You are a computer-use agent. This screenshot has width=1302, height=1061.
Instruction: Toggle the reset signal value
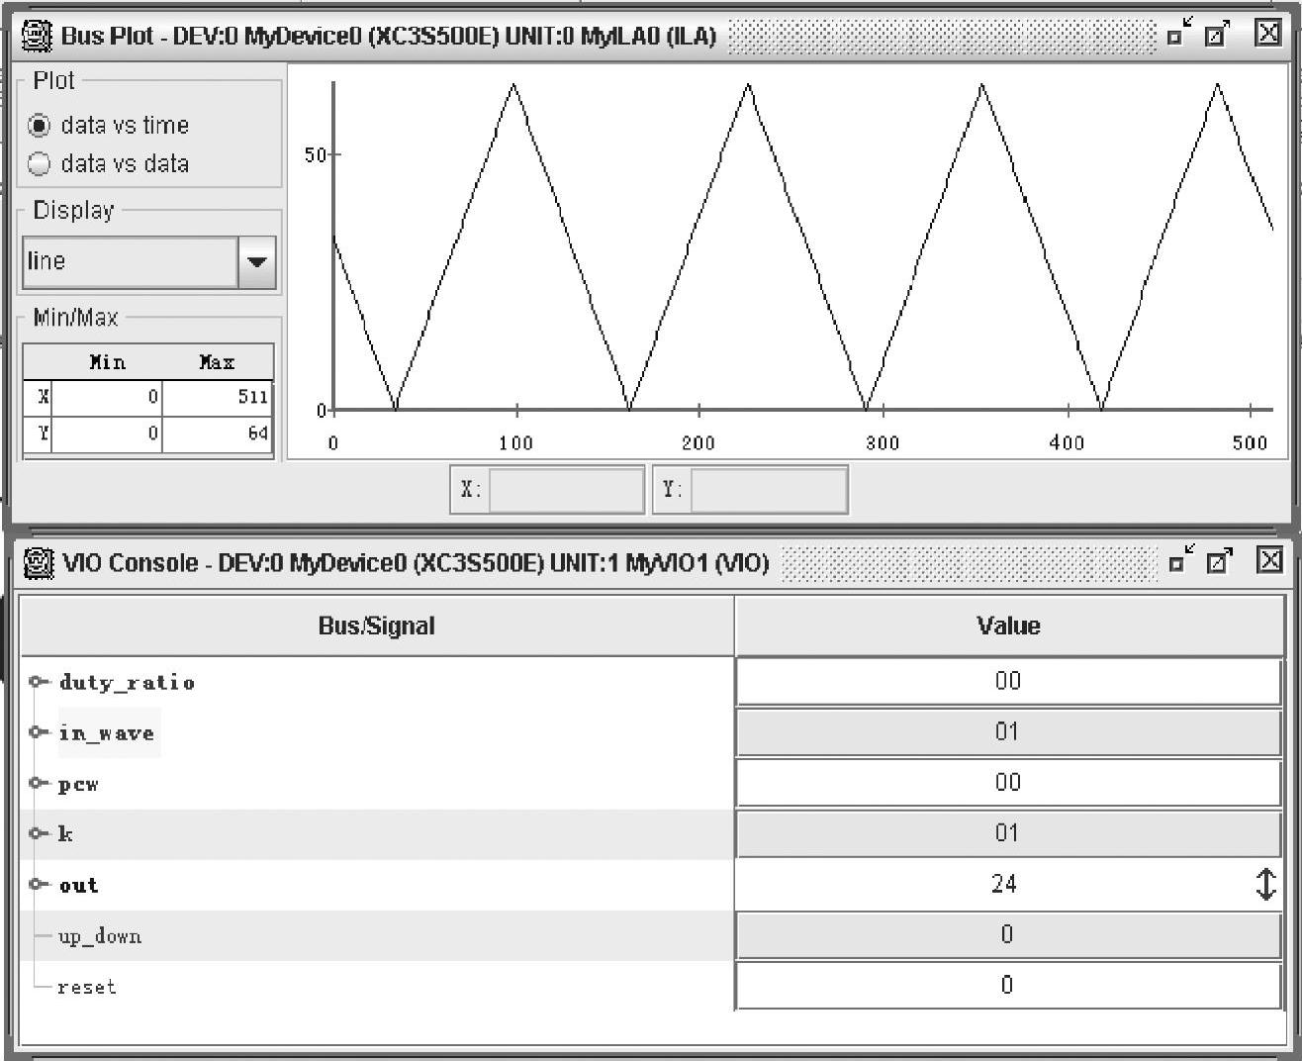[1008, 986]
